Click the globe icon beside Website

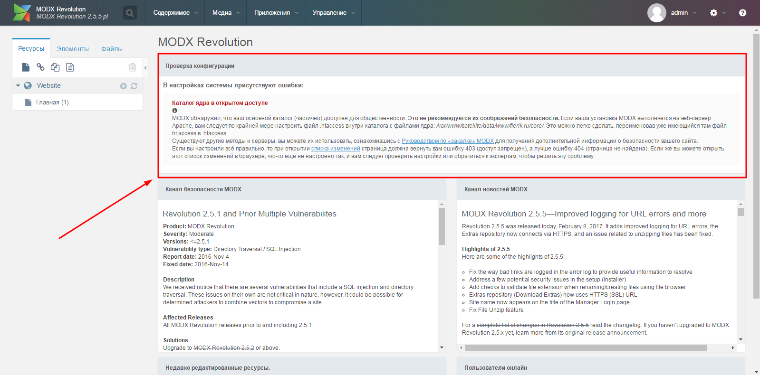(x=28, y=85)
